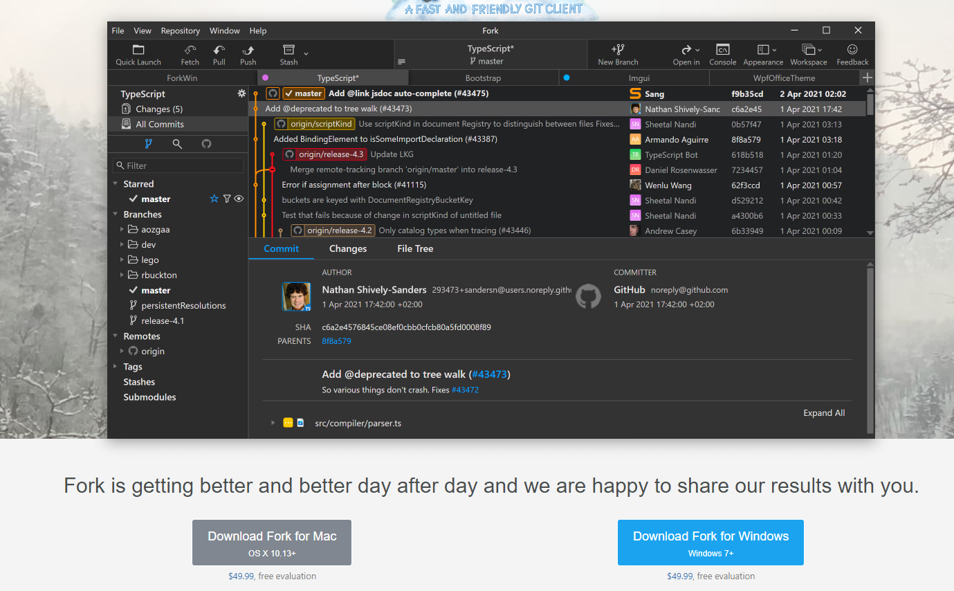Open the Fixes #43472 link
Viewport: 954px width, 591px height.
[465, 390]
